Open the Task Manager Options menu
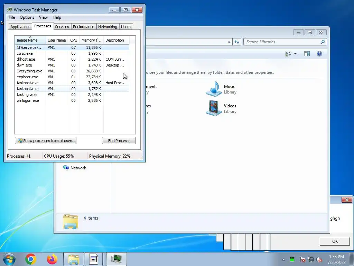The height and width of the screenshot is (266, 354). [27, 17]
